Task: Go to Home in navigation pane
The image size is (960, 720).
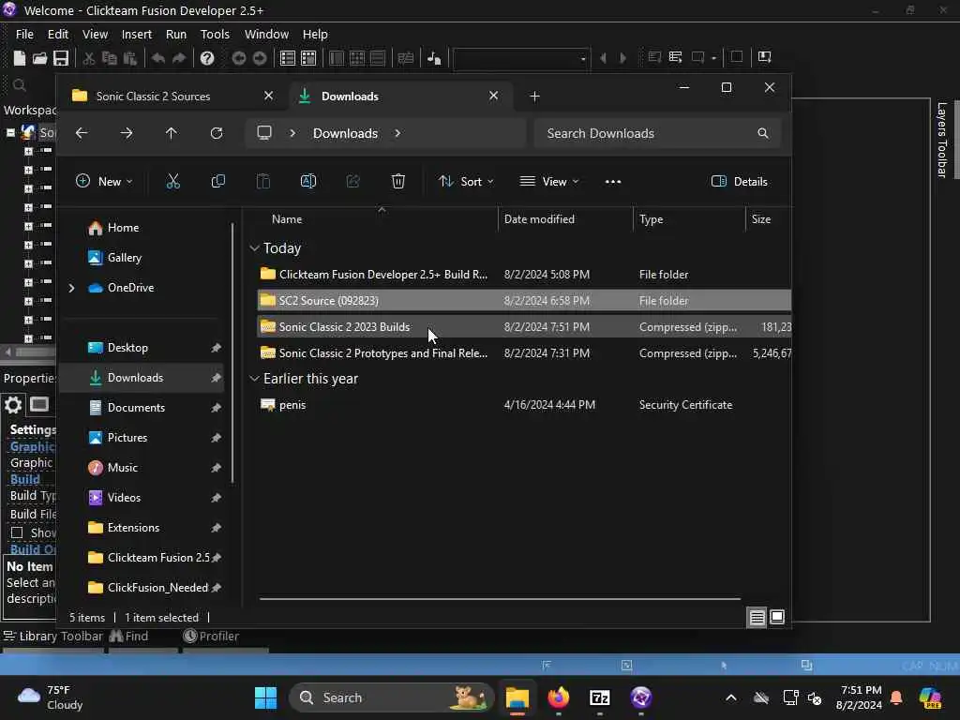Action: pyautogui.click(x=123, y=228)
